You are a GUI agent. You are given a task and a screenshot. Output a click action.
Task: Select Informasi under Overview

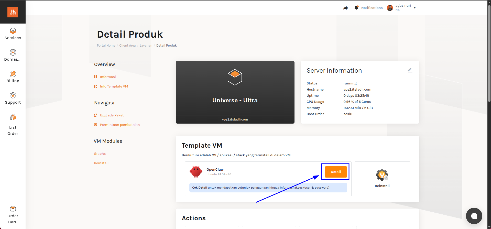108,77
